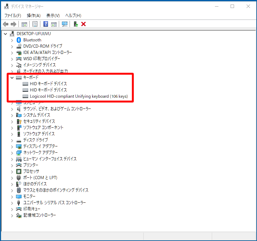The width and height of the screenshot is (257, 241).
Task: Click the Help (question mark) toolbar icon
Action: pos(46,24)
